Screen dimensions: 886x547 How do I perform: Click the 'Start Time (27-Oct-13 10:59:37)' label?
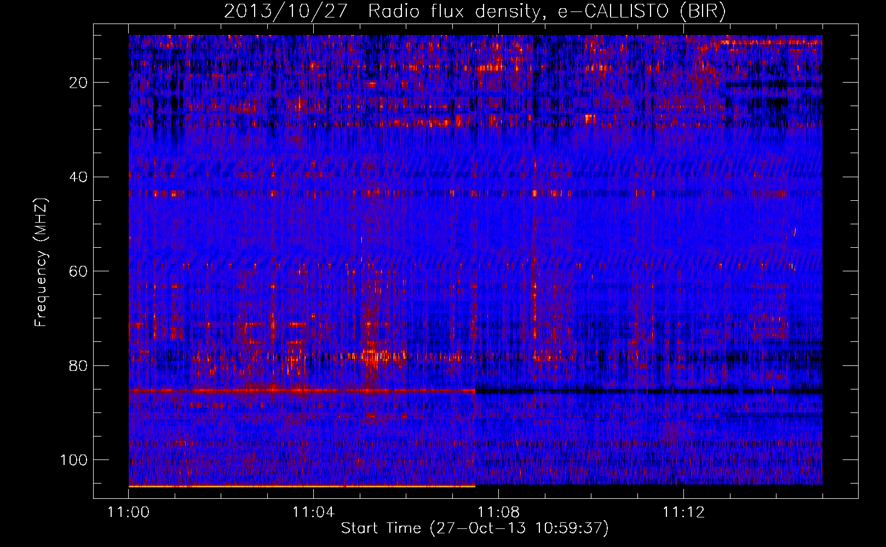[x=475, y=528]
